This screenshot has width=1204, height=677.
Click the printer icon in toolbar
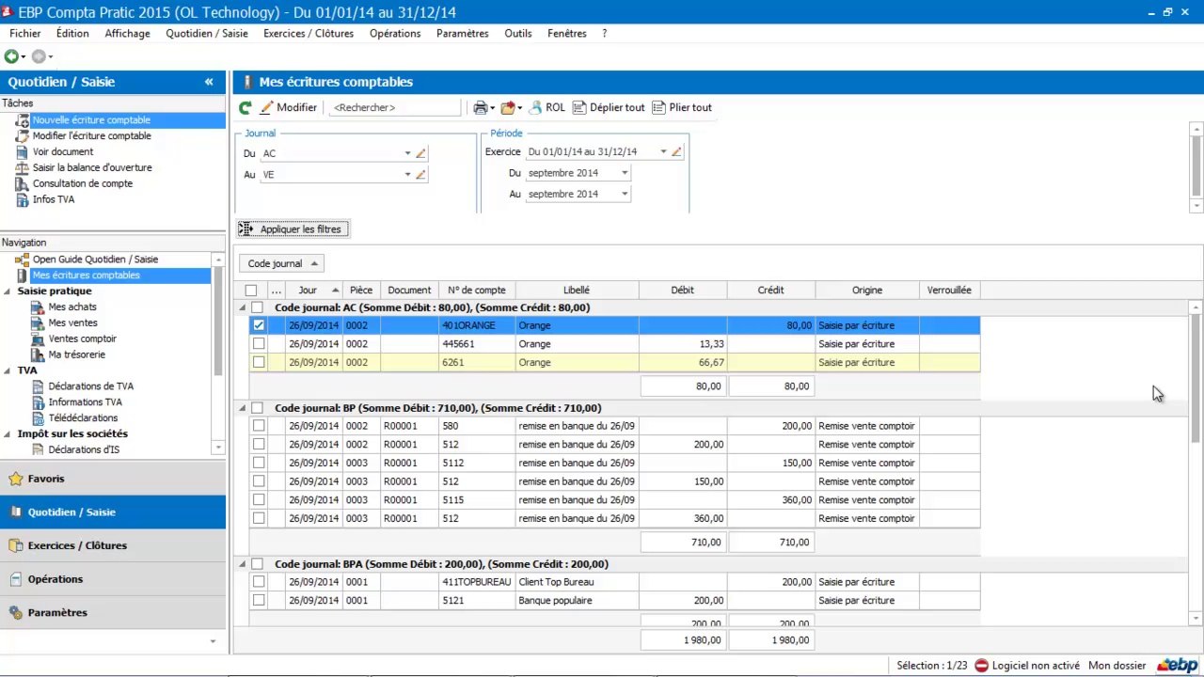pos(480,108)
